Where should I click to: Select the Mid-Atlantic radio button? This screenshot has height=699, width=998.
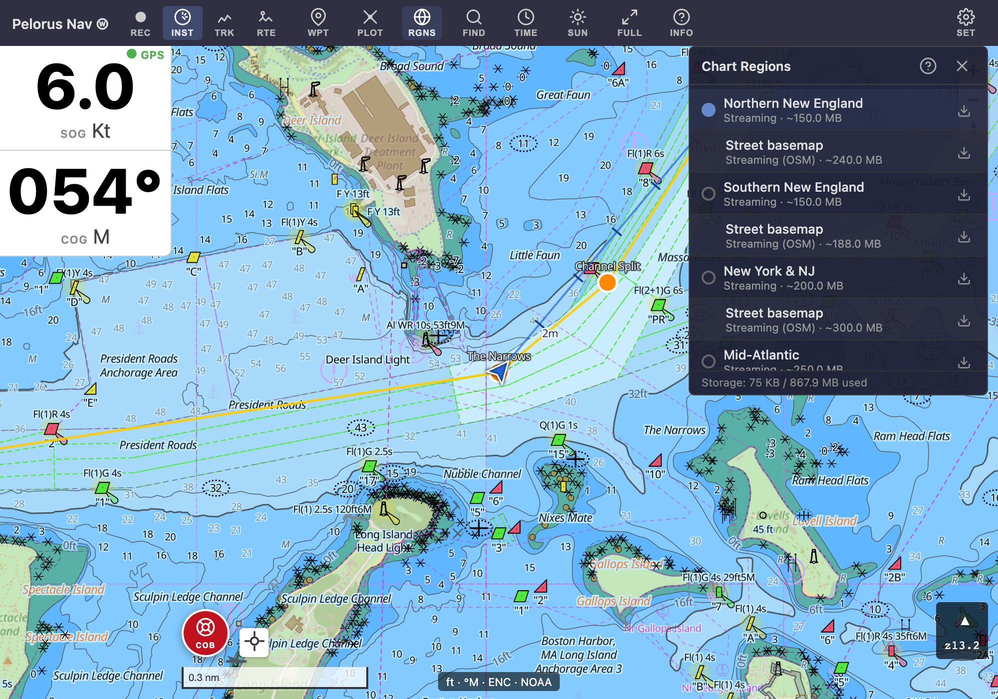click(x=708, y=361)
